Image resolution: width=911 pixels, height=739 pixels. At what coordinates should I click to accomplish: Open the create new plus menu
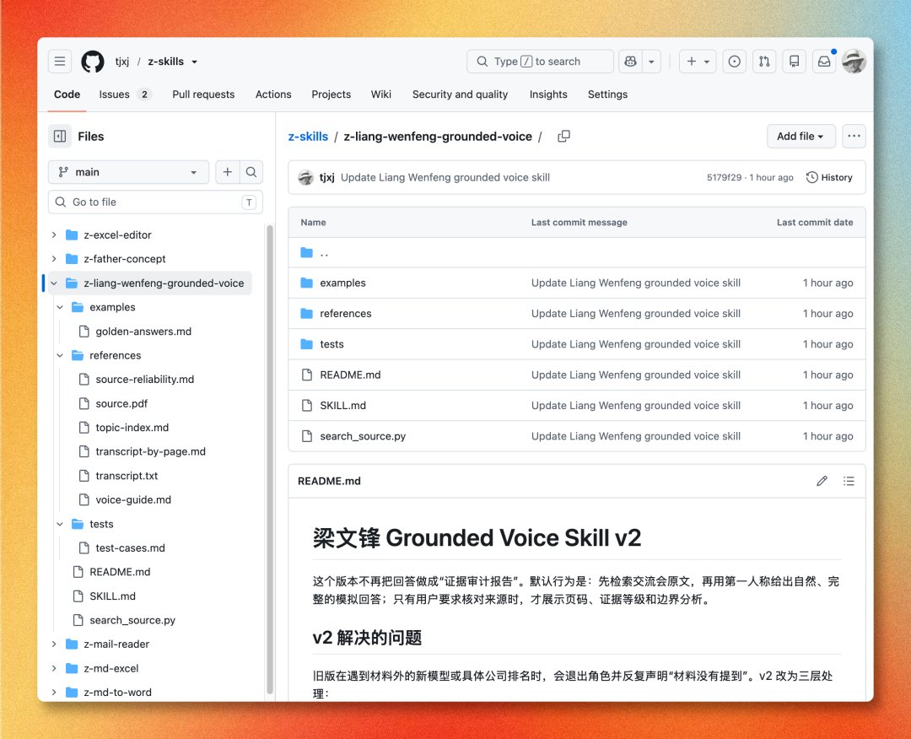pos(698,62)
